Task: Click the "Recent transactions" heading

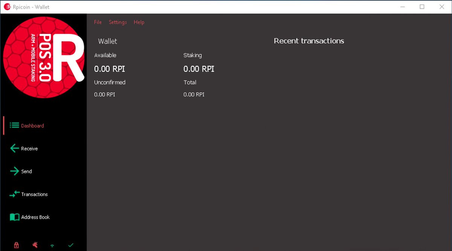Action: [309, 41]
